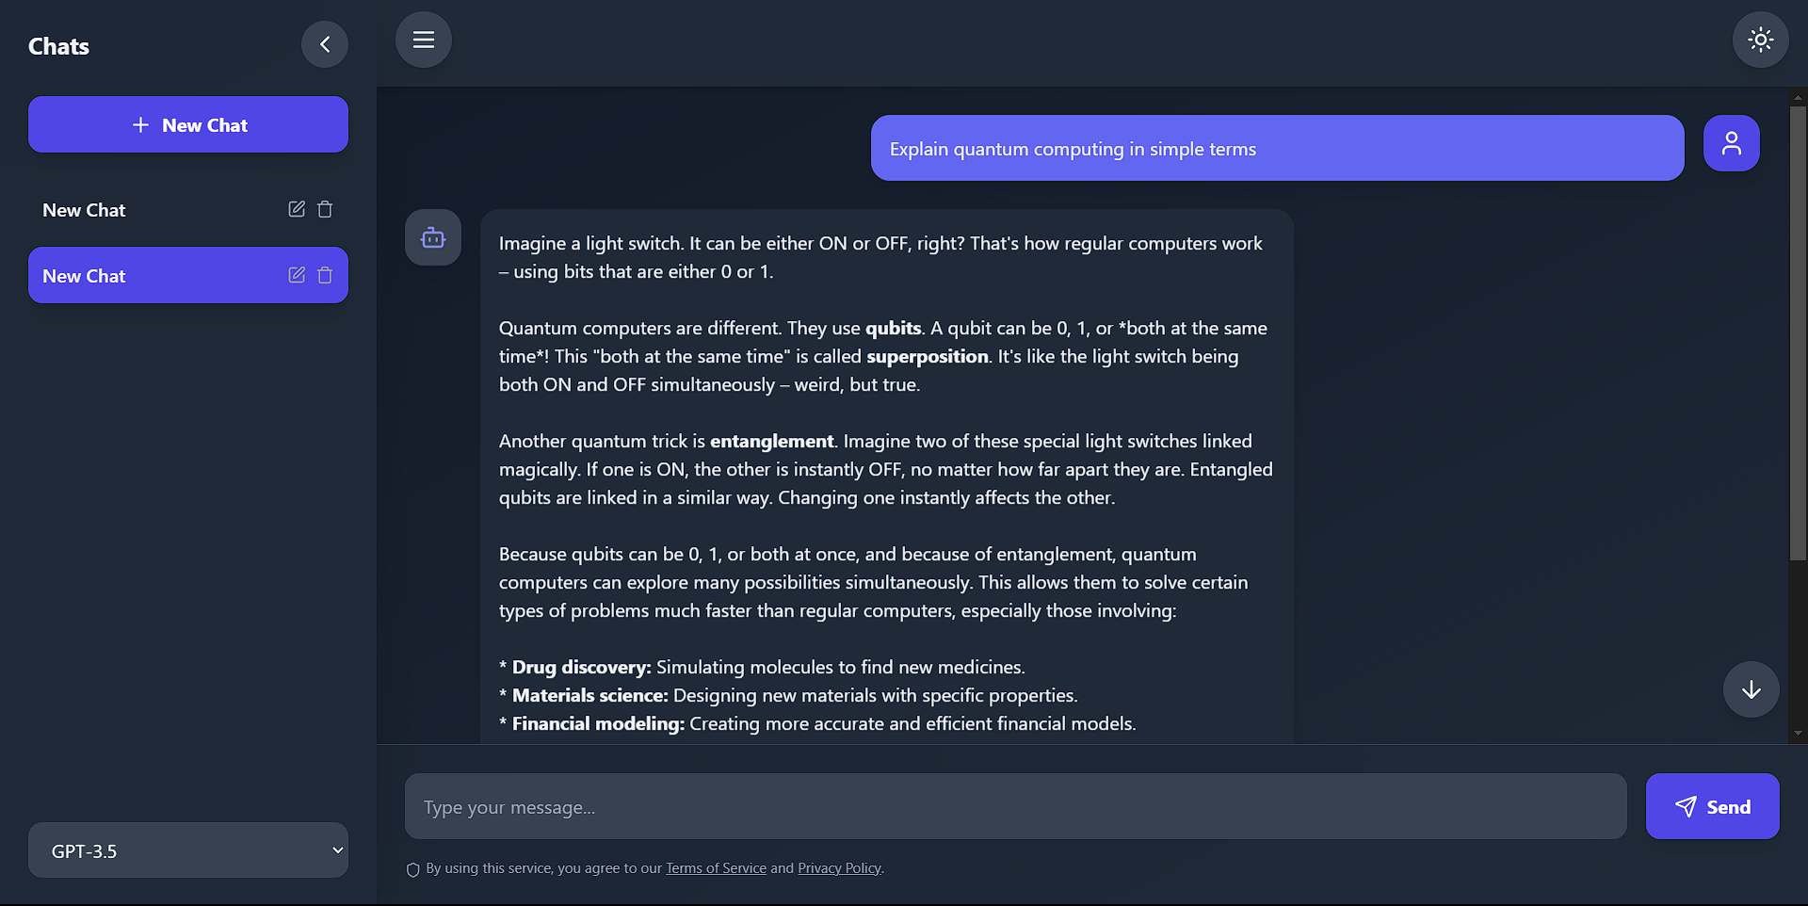Viewport: 1808px width, 906px height.
Task: Expand the model dropdown chevron
Action: click(336, 849)
